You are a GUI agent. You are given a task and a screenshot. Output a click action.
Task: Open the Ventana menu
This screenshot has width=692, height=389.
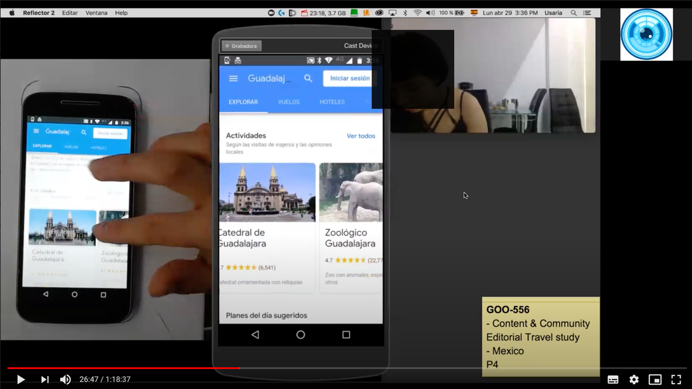click(x=96, y=13)
